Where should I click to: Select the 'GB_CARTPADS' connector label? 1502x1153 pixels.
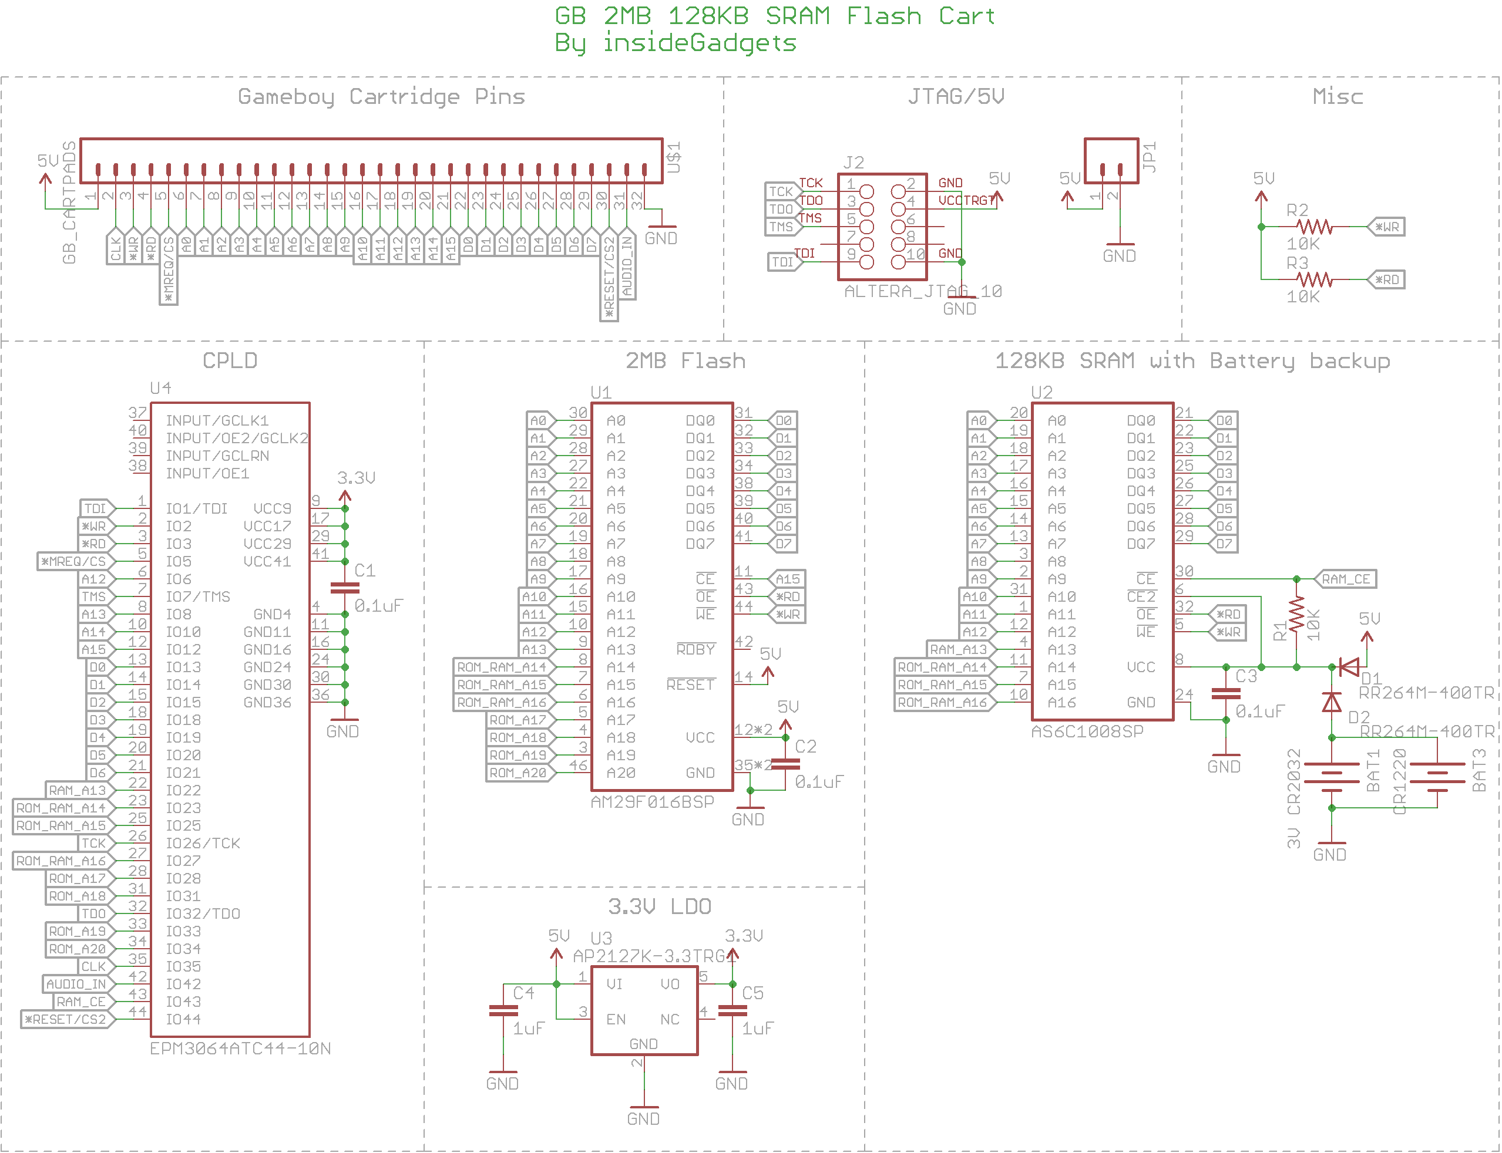[69, 203]
